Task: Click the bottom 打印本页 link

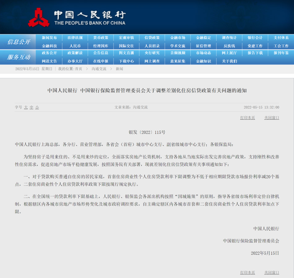Action: click(x=247, y=272)
